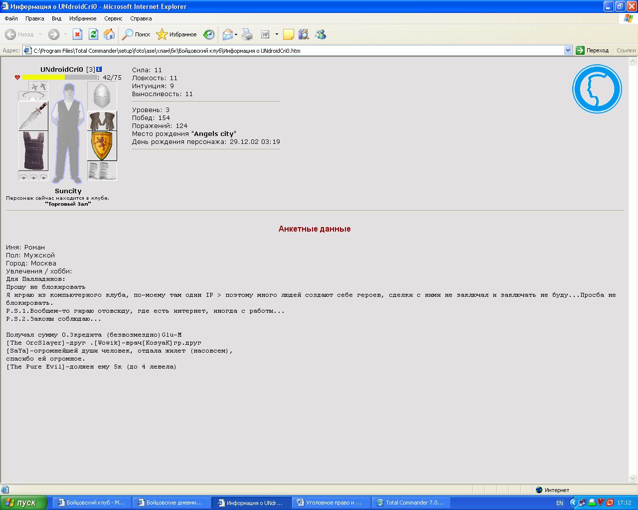Image resolution: width=638 pixels, height=510 pixels.
Task: Click the blue head silhouette logo
Action: pyautogui.click(x=597, y=89)
